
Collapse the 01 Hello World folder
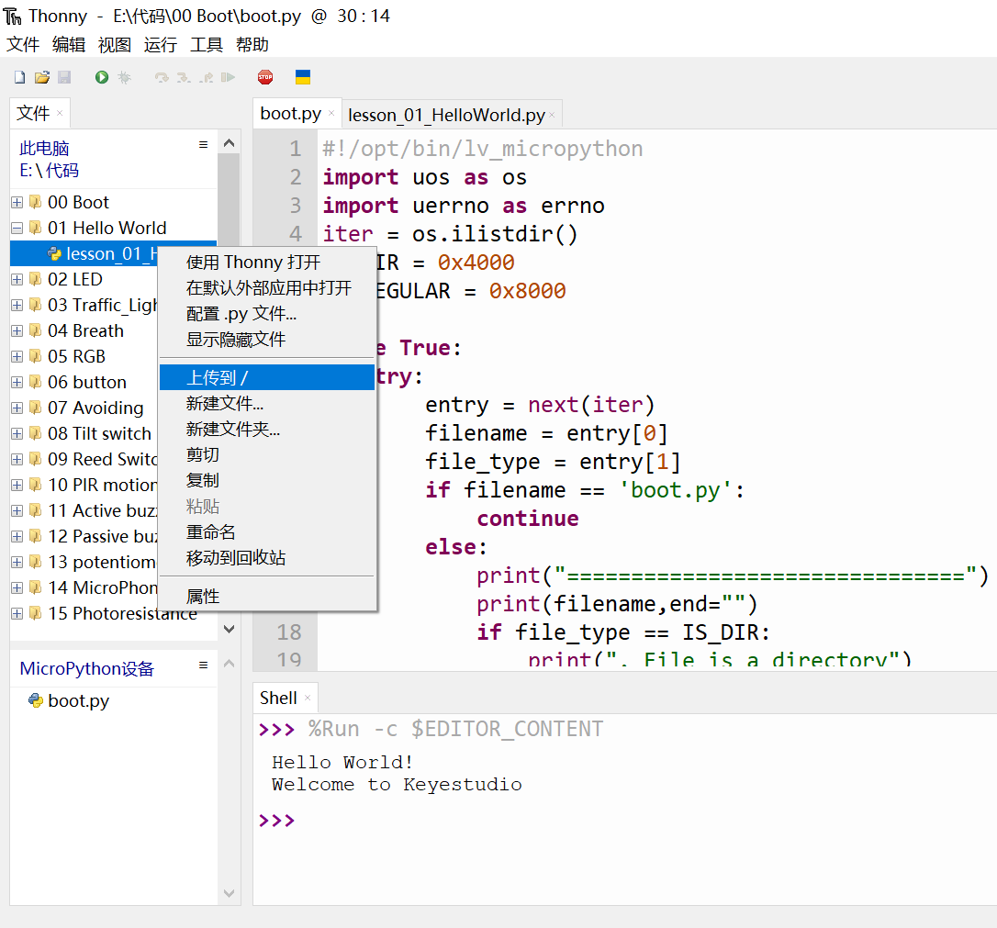click(x=17, y=229)
